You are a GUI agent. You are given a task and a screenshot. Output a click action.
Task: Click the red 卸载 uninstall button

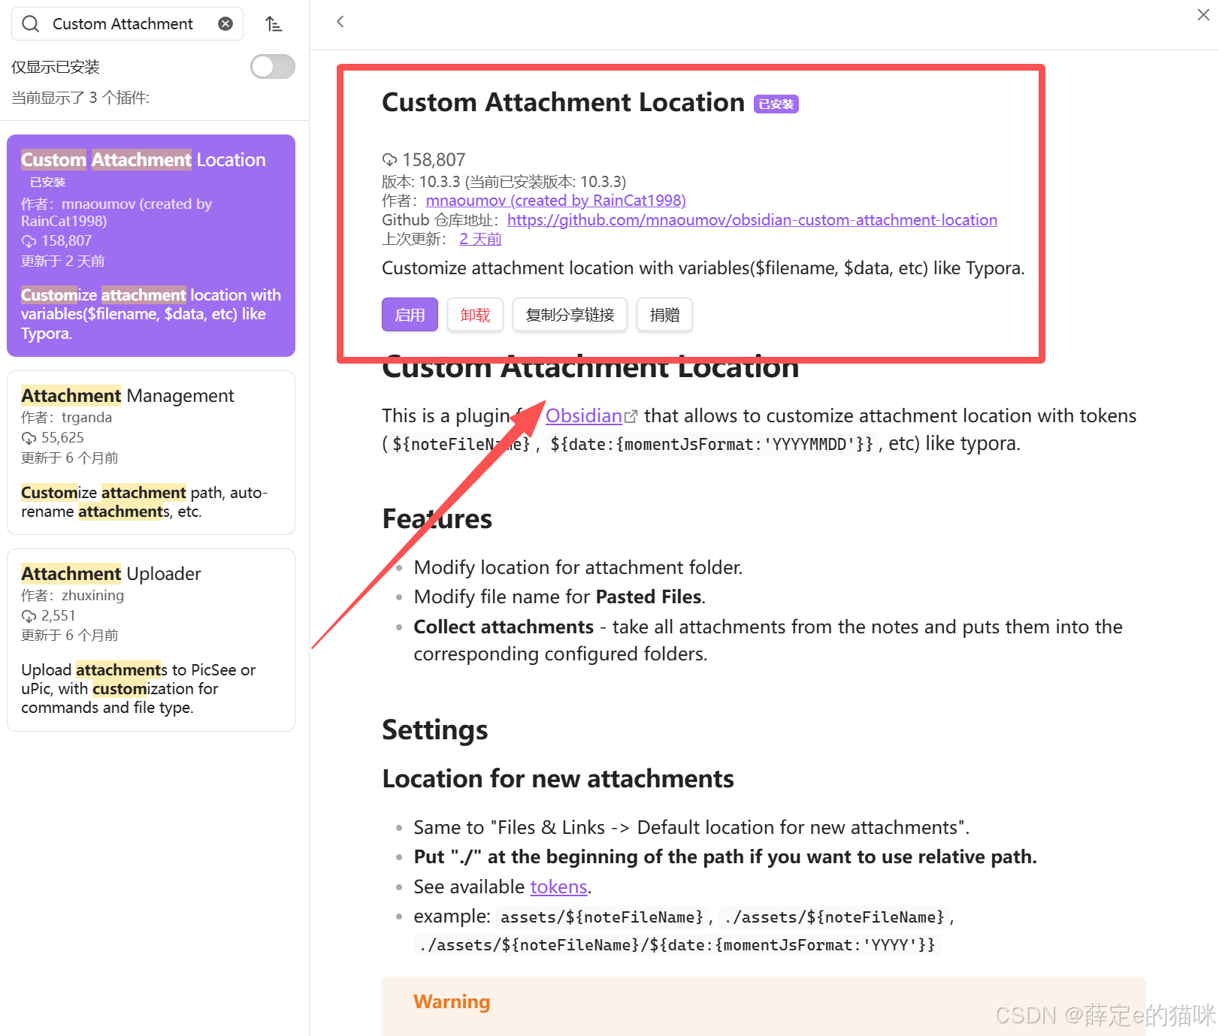pyautogui.click(x=475, y=315)
